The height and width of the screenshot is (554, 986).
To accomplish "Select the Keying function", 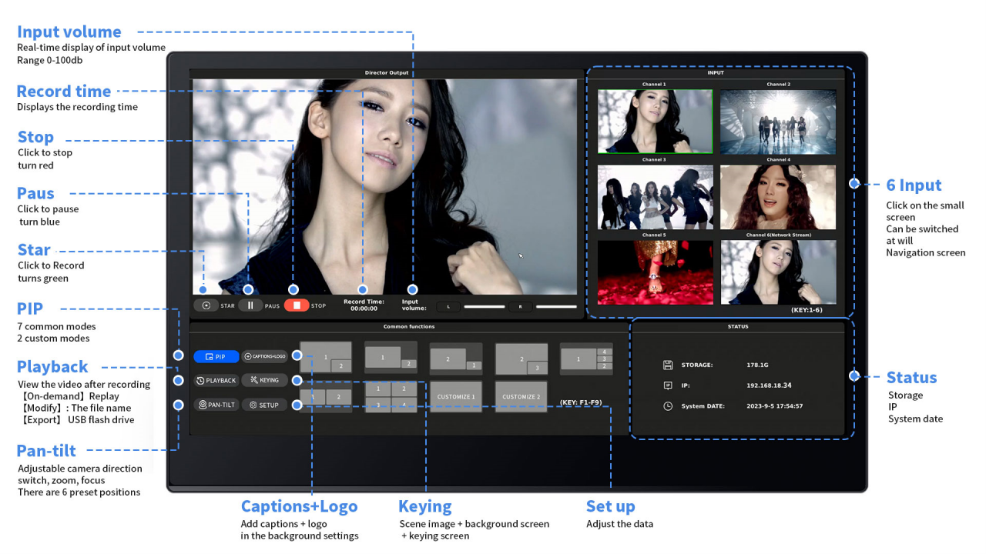I will tap(264, 380).
